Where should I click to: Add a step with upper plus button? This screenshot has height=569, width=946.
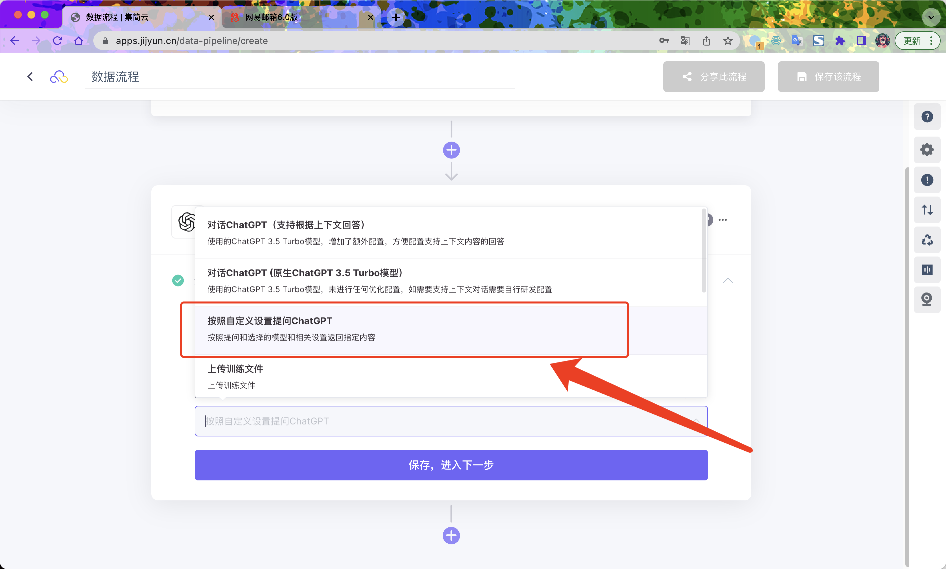point(451,150)
